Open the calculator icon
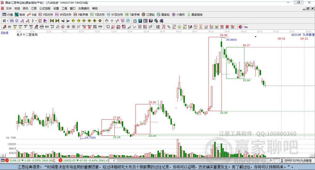 140,21
